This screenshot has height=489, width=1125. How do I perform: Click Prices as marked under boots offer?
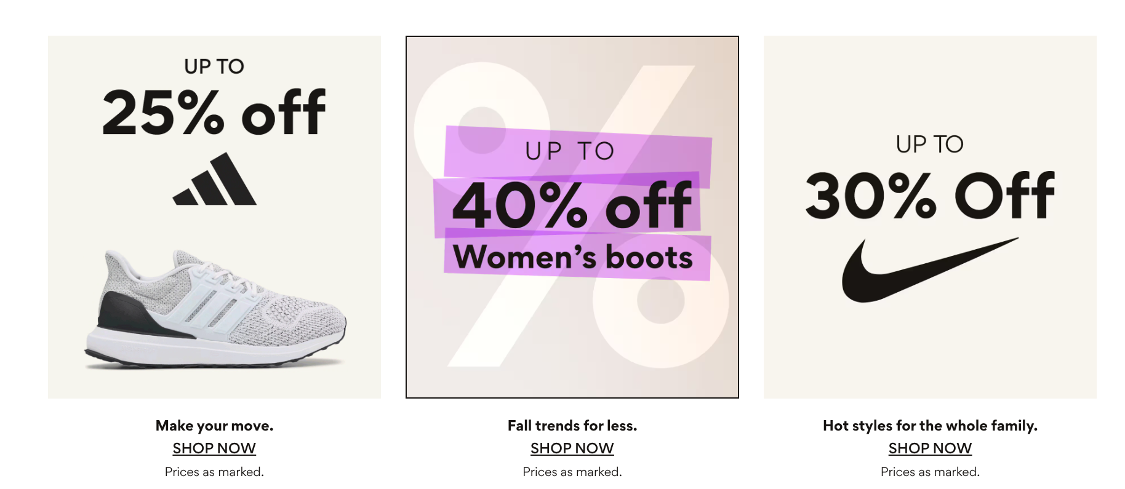(x=572, y=472)
